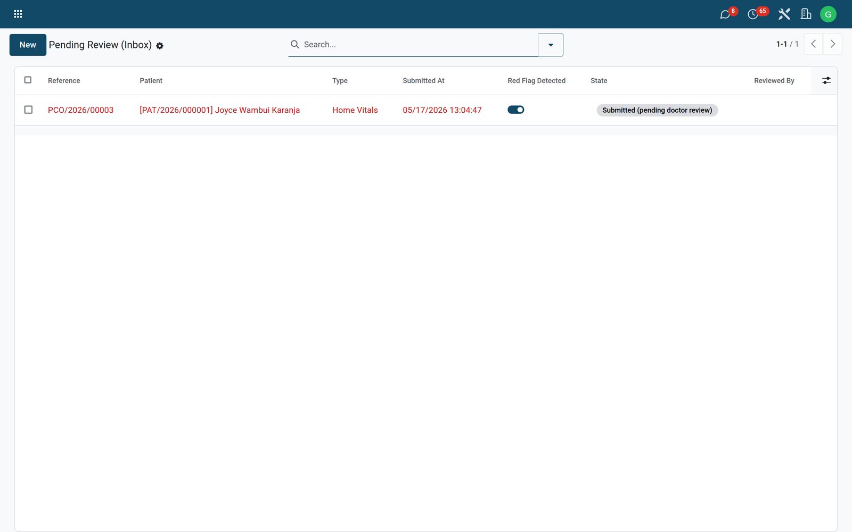Click the gear icon beside Pending Review

(160, 46)
